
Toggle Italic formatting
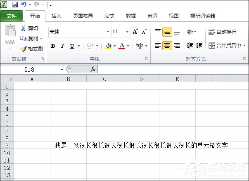click(x=62, y=46)
